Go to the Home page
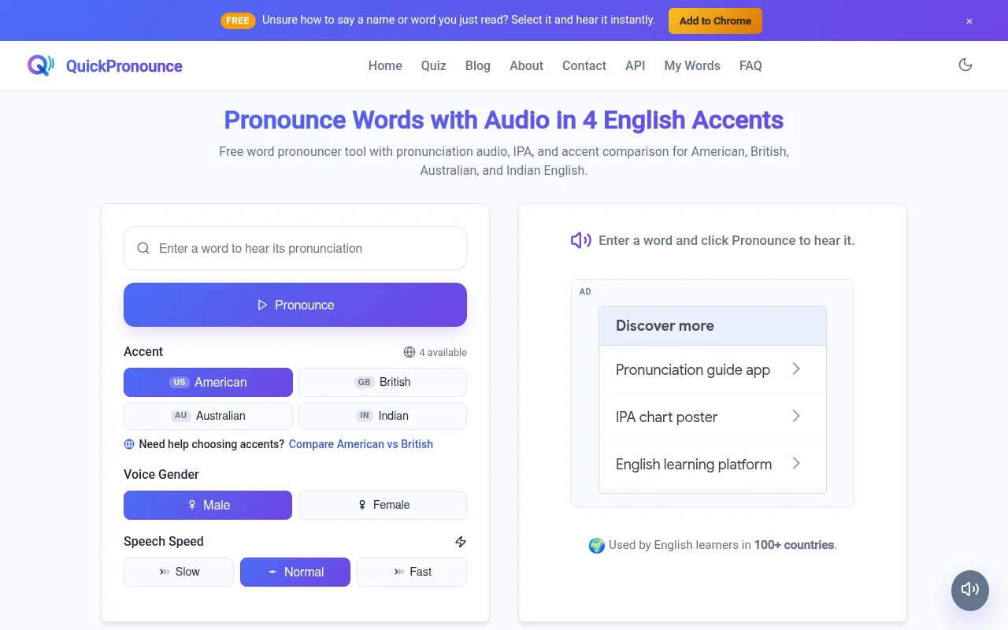Image resolution: width=1008 pixels, height=630 pixels. coord(385,66)
